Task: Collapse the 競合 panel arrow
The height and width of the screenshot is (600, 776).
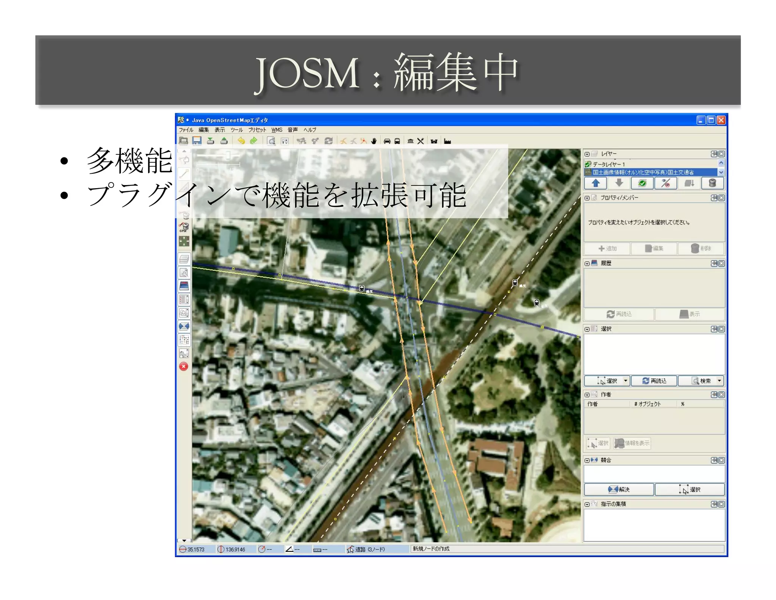Action: click(x=587, y=460)
